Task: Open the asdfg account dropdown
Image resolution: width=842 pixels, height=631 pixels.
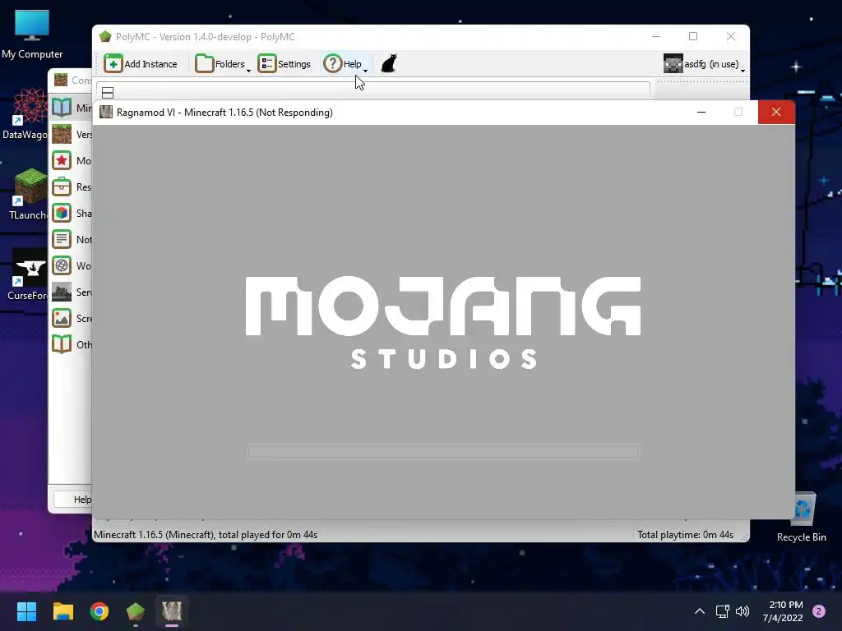Action: [x=704, y=64]
